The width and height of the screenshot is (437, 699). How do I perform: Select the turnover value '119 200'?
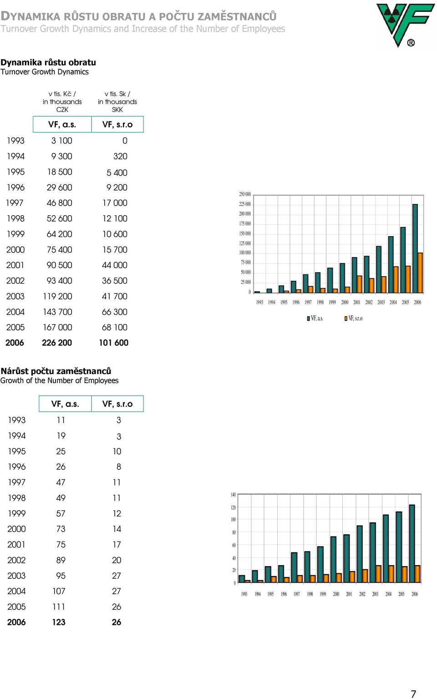(58, 296)
